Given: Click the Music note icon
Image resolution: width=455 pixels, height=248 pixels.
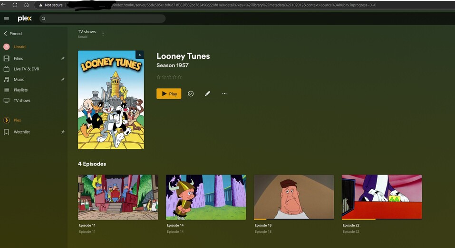Looking at the screenshot, I should pos(6,79).
